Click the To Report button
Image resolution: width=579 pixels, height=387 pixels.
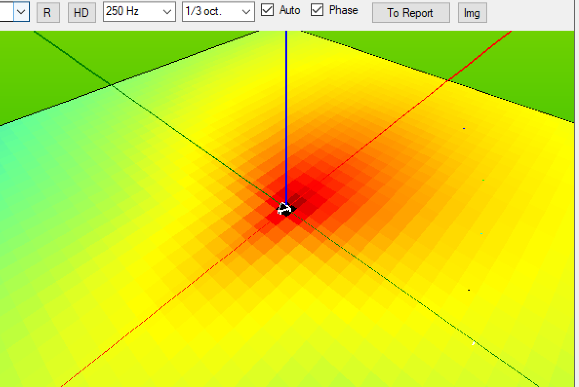[x=410, y=13]
